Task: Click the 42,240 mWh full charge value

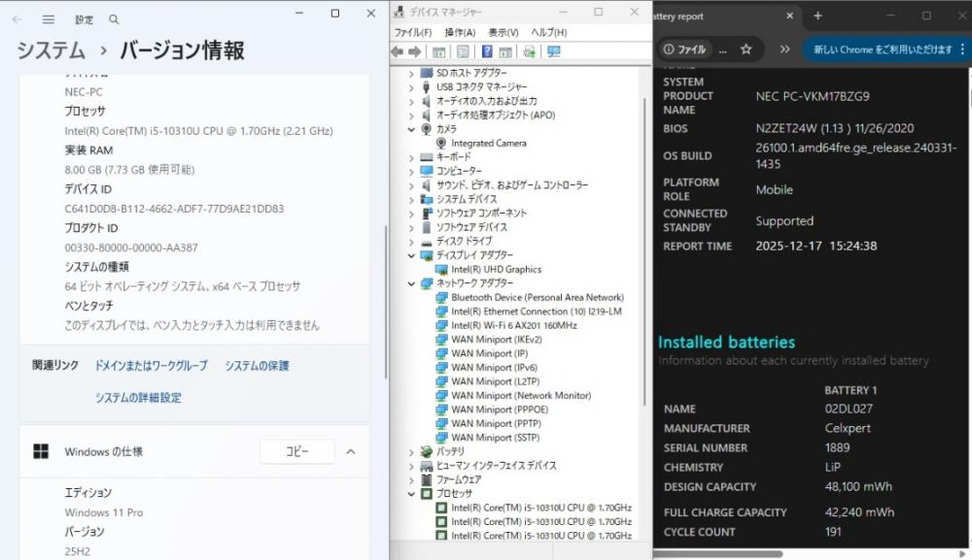Action: [x=860, y=512]
